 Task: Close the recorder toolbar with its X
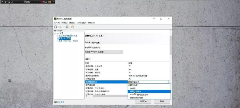(53, 2)
